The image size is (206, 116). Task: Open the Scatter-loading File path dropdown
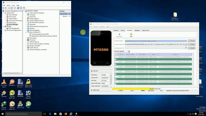point(186,44)
